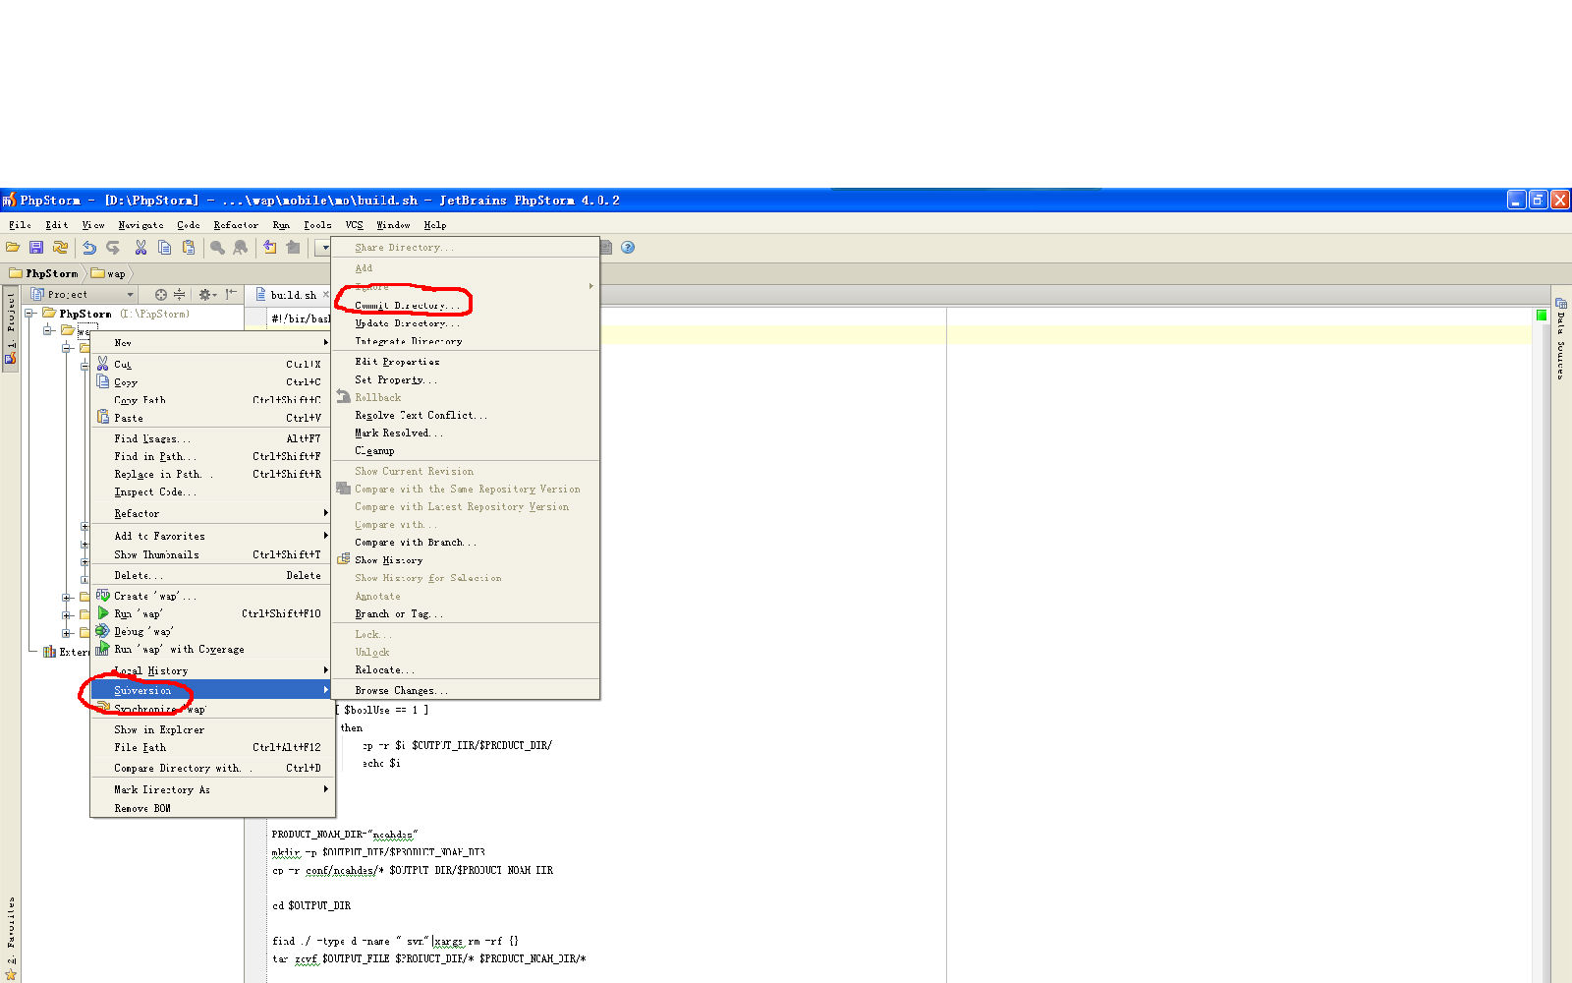Close the build.sh editor tab
This screenshot has height=983, width=1572.
point(325,294)
